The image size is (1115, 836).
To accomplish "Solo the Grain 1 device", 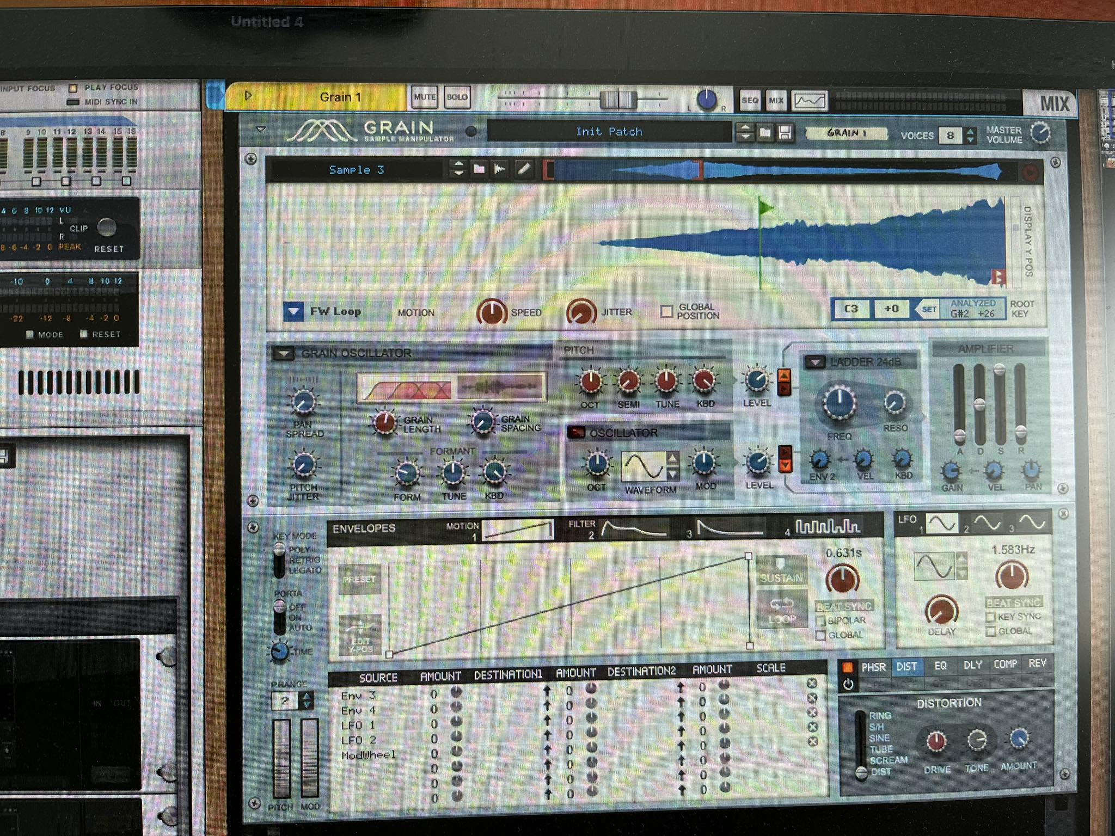I will coord(457,97).
